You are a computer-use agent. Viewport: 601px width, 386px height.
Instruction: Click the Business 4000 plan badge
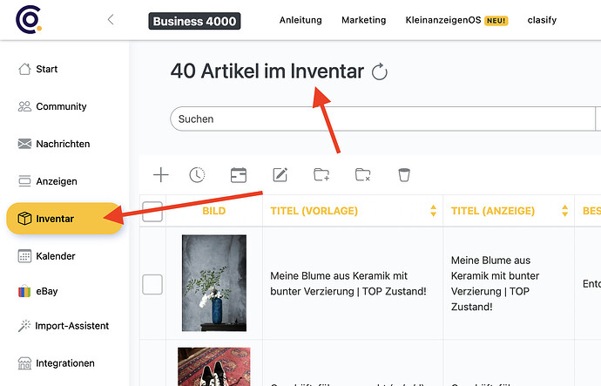pyautogui.click(x=193, y=21)
